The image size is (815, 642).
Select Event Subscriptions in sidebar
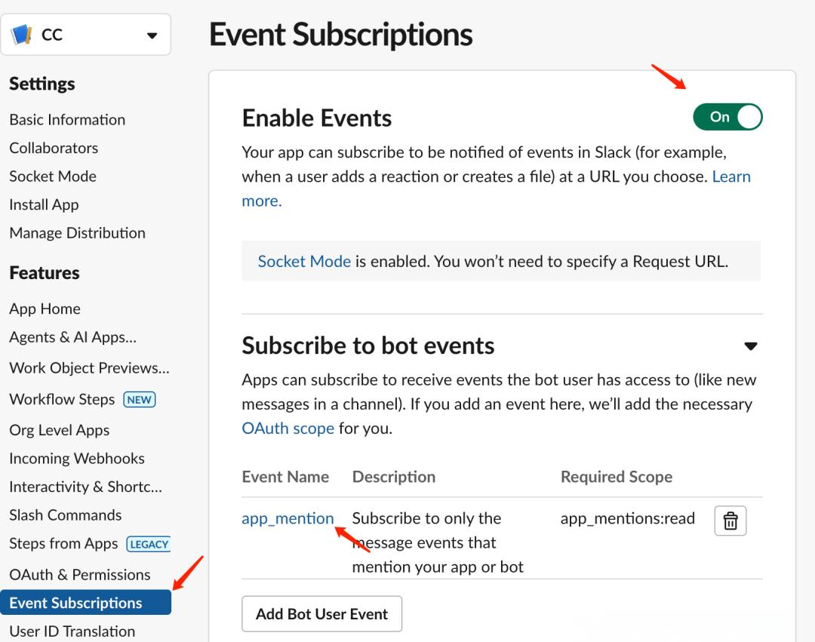point(86,603)
